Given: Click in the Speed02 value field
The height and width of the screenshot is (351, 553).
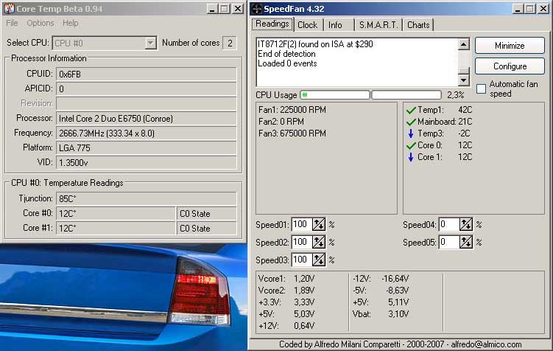Looking at the screenshot, I should 302,243.
